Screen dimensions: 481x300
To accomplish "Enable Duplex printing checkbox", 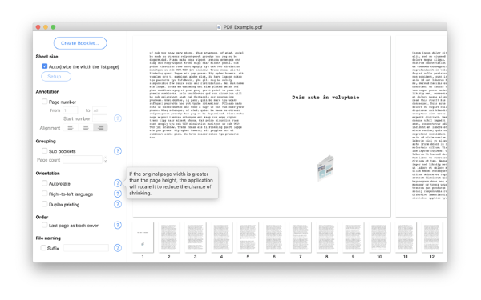I will click(x=45, y=204).
